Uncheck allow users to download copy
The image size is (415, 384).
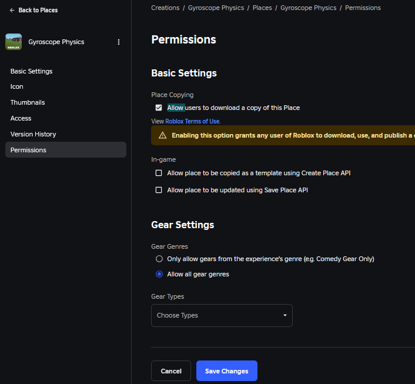159,108
